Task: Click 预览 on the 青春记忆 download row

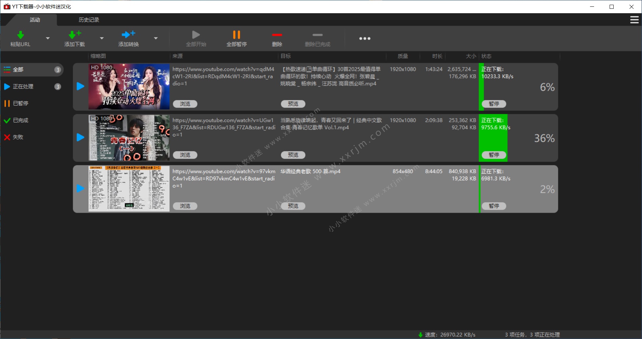Action: pyautogui.click(x=293, y=155)
